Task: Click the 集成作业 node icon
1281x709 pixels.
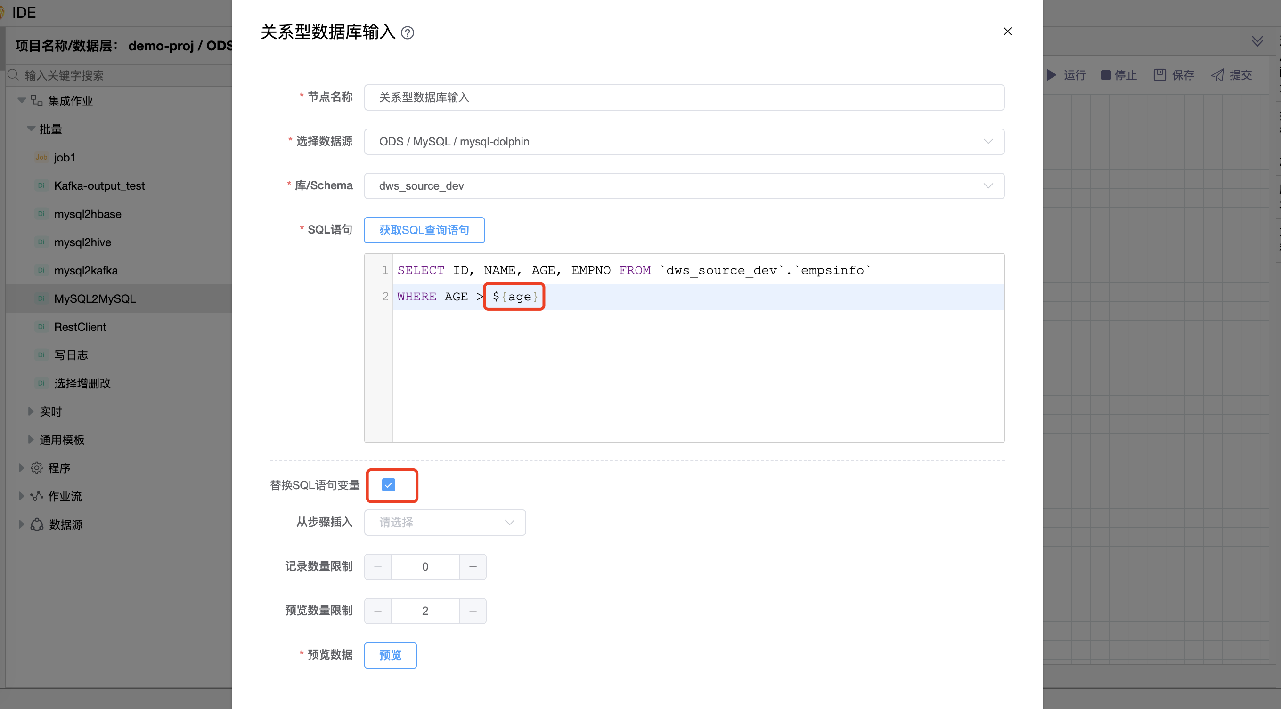Action: [x=36, y=100]
